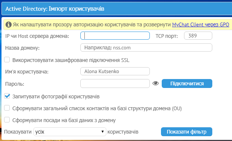Toggle password visibility with the eye icon

click(x=155, y=83)
